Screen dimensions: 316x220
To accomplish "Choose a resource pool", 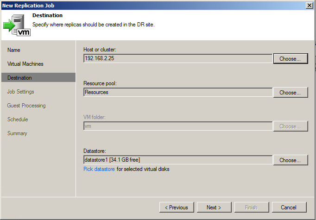I will pyautogui.click(x=291, y=93).
